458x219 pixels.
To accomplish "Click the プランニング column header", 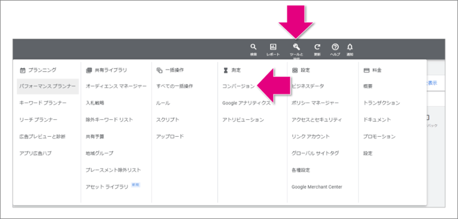I will point(42,70).
